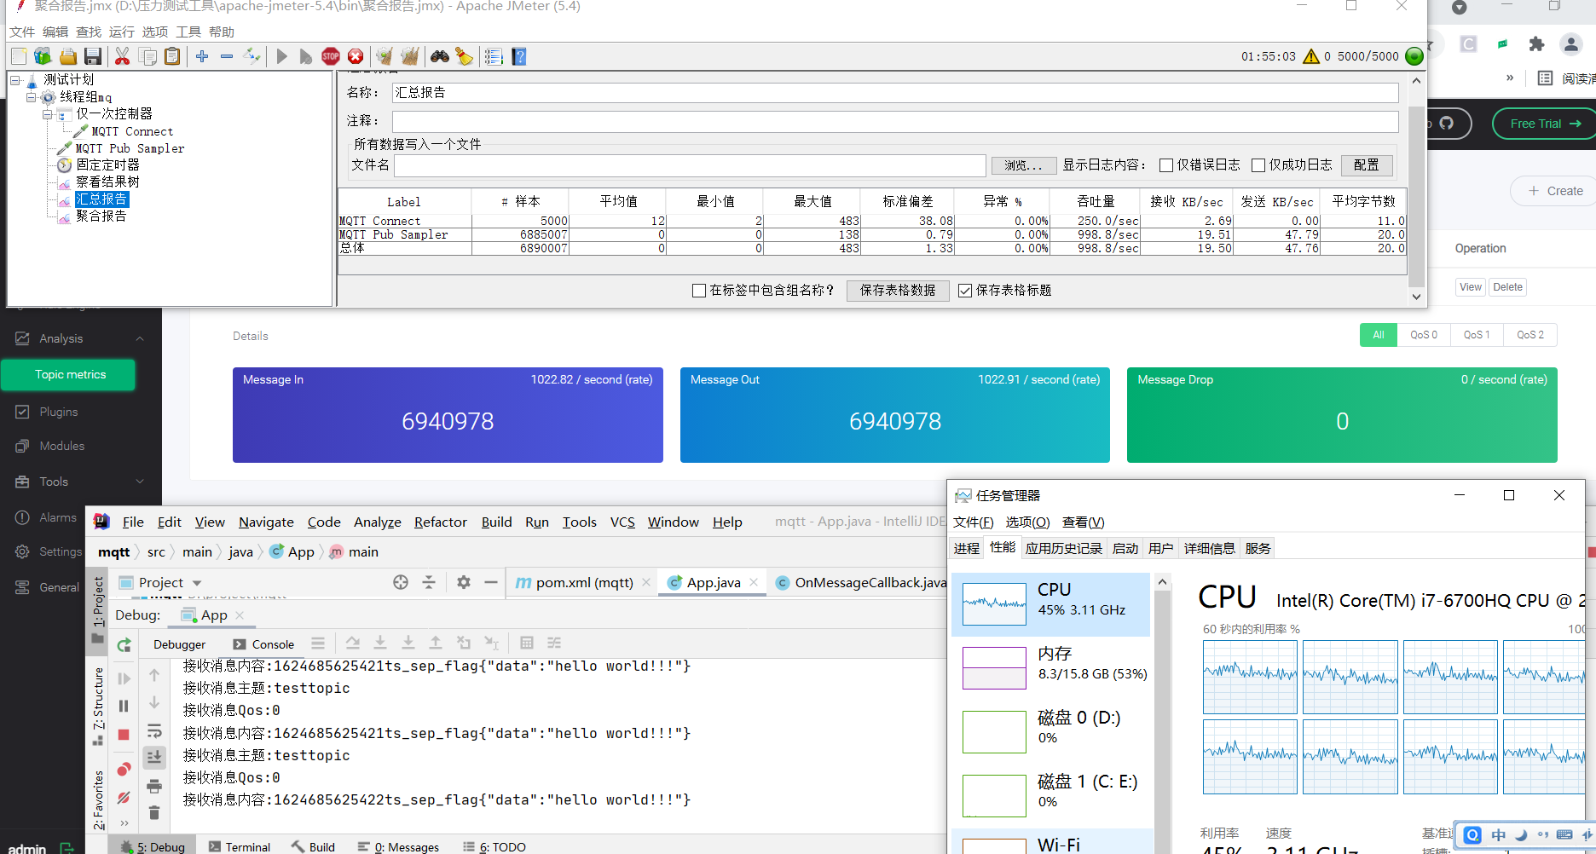Click the Shutdown red X icon in JMeter
Image resolution: width=1596 pixels, height=854 pixels.
point(356,56)
